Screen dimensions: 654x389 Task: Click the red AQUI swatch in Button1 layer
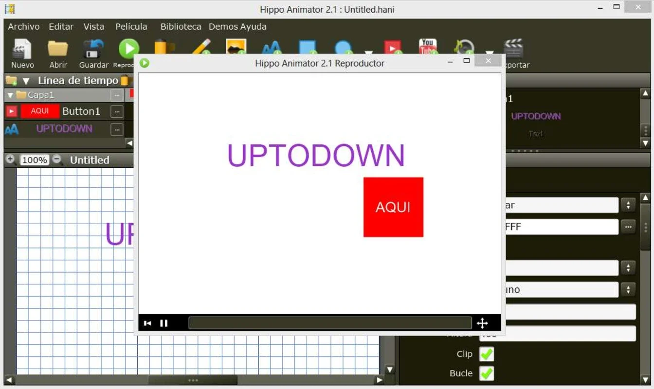(x=40, y=111)
